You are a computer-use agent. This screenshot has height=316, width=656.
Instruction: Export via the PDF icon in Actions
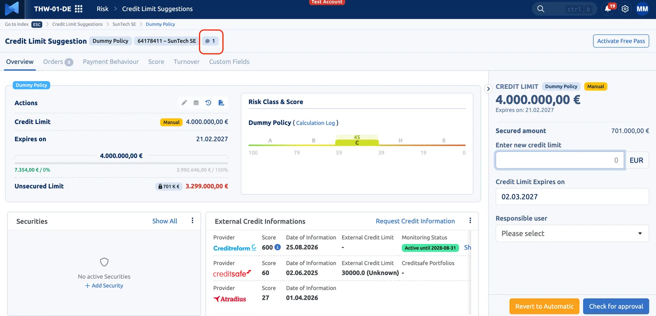click(x=221, y=103)
